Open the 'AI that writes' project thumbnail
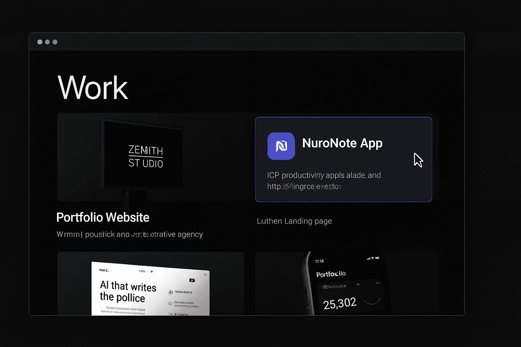Viewport: 521px width, 347px height. tap(151, 284)
